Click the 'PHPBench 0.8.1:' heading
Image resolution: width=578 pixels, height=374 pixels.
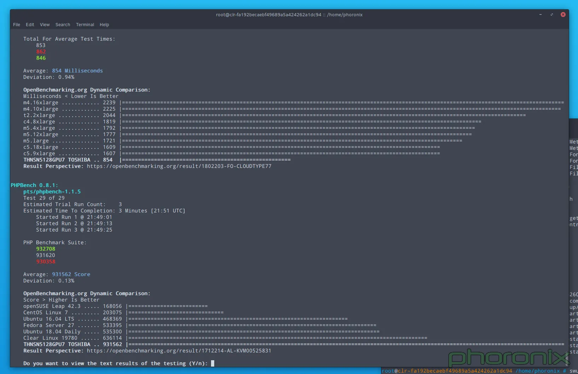tap(34, 185)
